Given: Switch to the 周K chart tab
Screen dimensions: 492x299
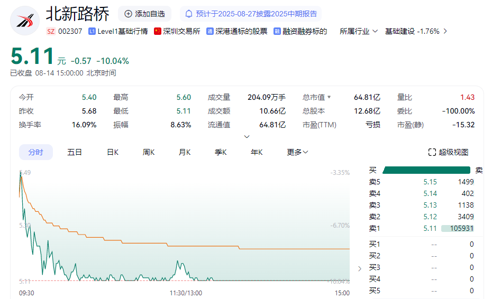Looking at the screenshot, I should pos(149,152).
